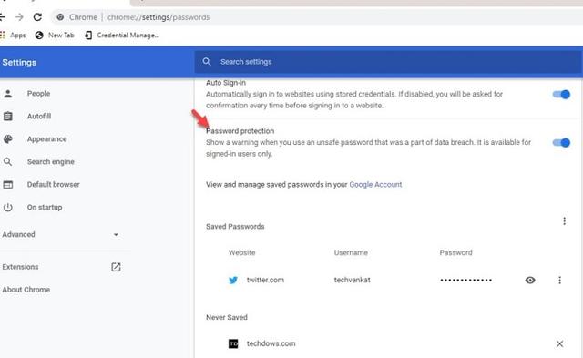Open Extensions from the sidebar
Viewport: 583px width, 358px height.
20,267
